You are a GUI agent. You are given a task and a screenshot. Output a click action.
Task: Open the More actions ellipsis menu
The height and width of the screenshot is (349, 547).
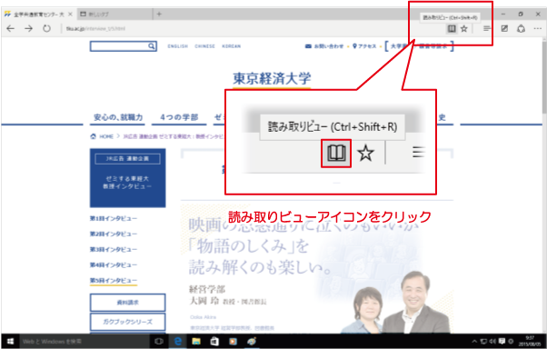tap(538, 28)
